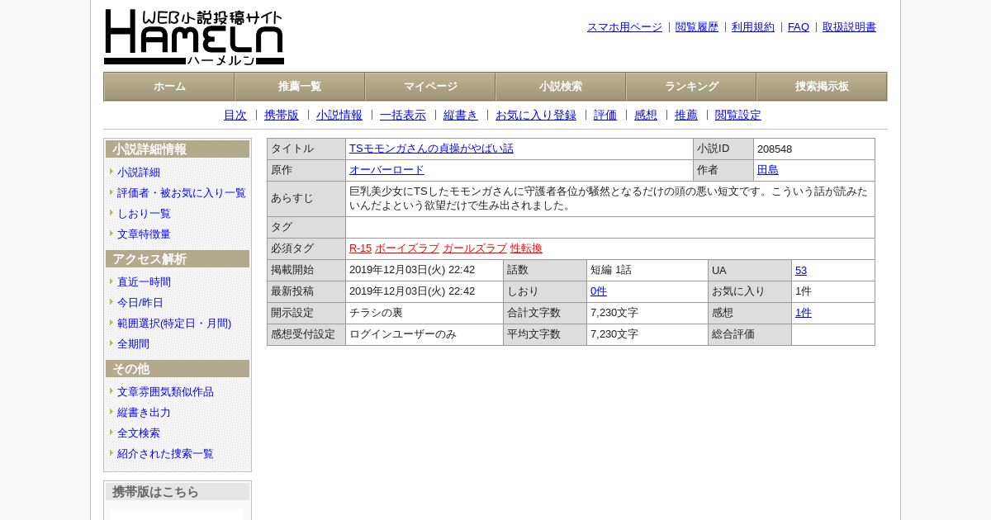Open 閲覧履歴 in the top links

[x=697, y=27]
